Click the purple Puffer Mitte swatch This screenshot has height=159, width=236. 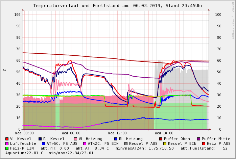(198, 139)
